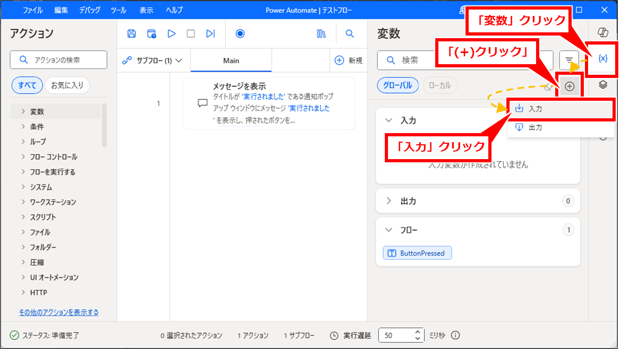Screen dimensions: 621x349
Task: Open the variables {x} pane icon
Action: click(x=602, y=58)
